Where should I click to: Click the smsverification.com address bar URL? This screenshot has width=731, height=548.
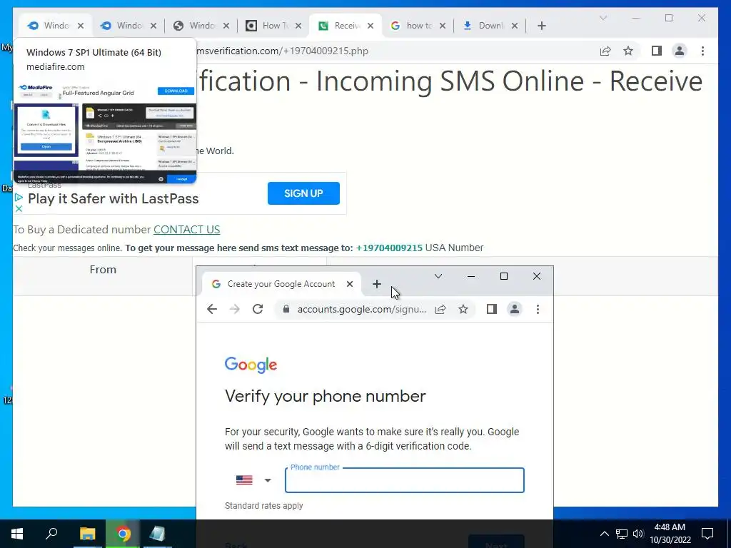(x=283, y=51)
